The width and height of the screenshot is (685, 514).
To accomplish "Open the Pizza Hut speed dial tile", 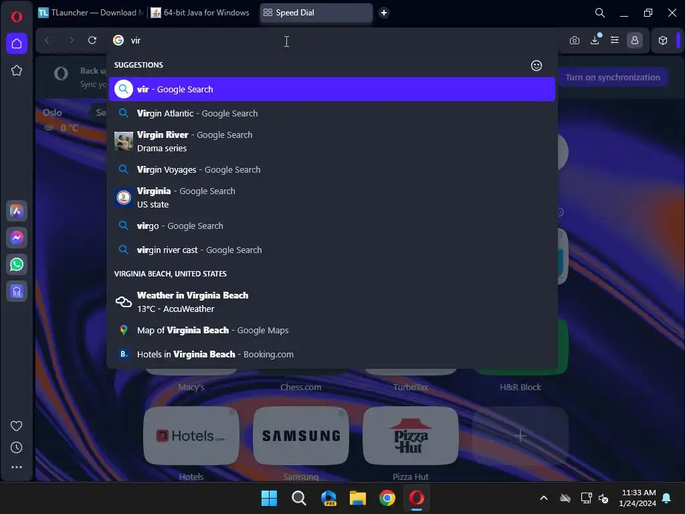I will [411, 436].
